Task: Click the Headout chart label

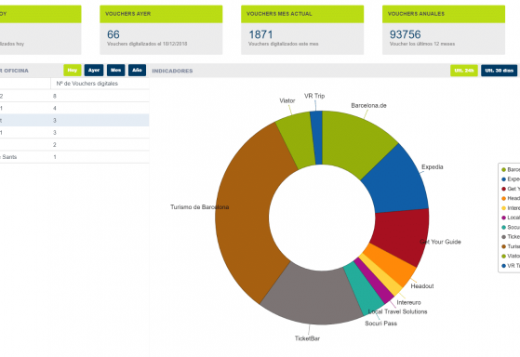Action: tap(422, 286)
